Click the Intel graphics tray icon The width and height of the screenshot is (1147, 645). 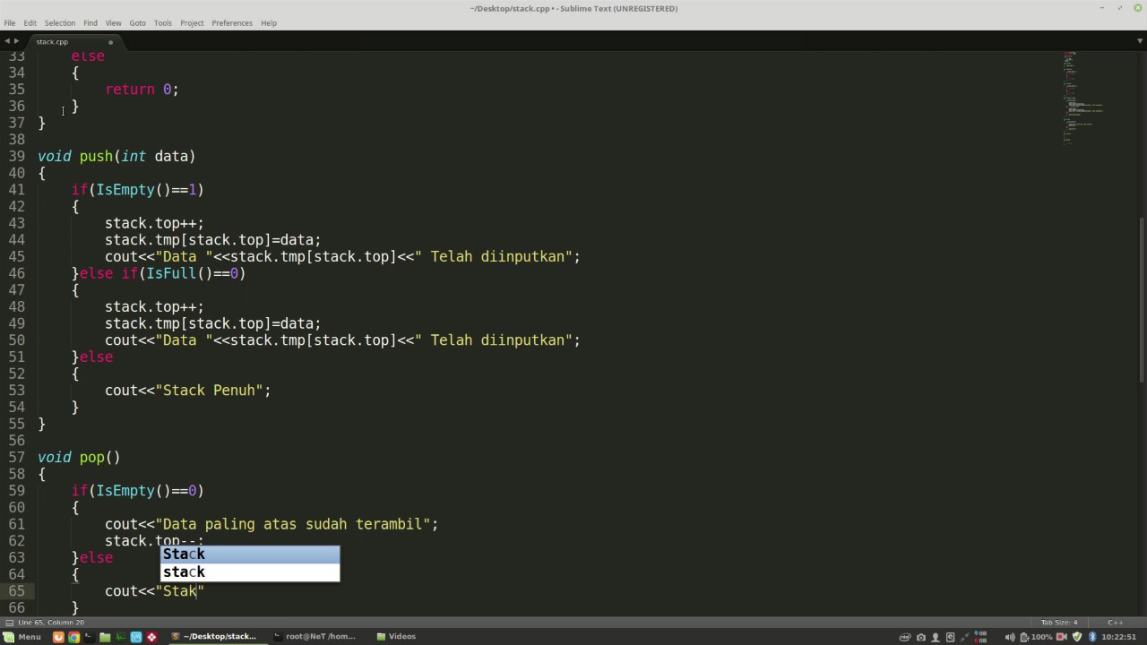(x=905, y=637)
